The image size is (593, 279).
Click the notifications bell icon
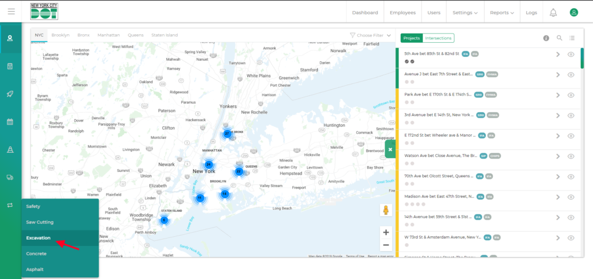(553, 12)
